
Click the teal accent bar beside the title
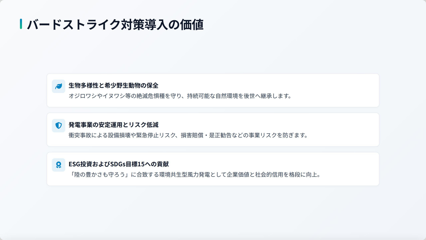coord(21,24)
